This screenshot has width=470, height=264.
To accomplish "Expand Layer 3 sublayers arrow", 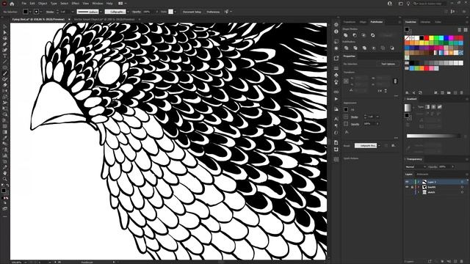I will [x=419, y=182].
